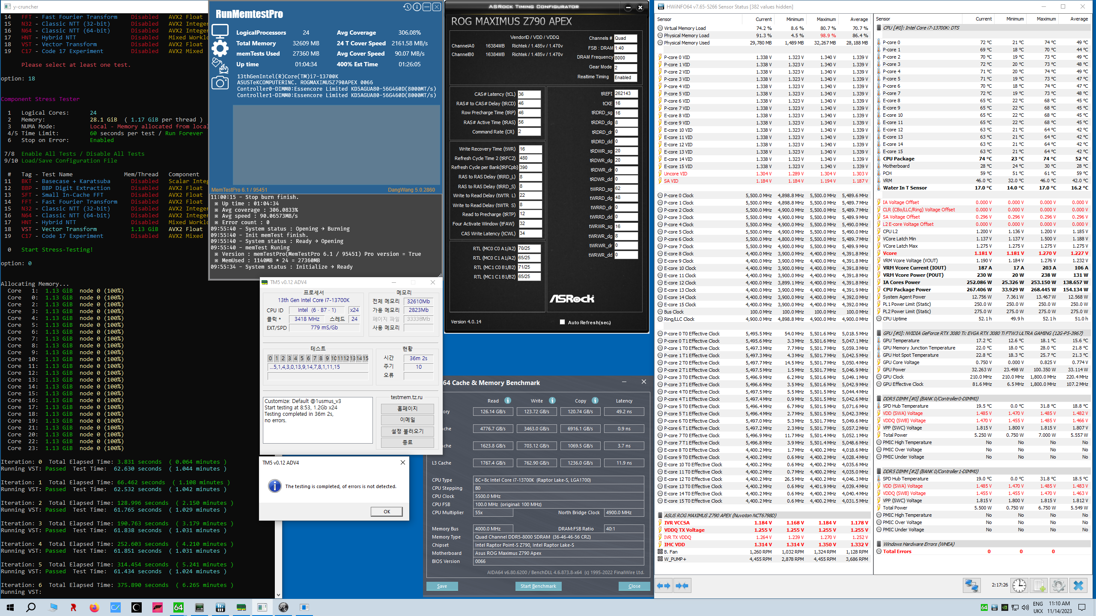Click AIDA64 Read info icon

(x=508, y=400)
